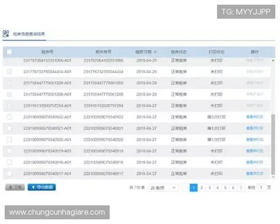Go to pagination page 2
This screenshot has height=224, width=280.
[x=202, y=188]
